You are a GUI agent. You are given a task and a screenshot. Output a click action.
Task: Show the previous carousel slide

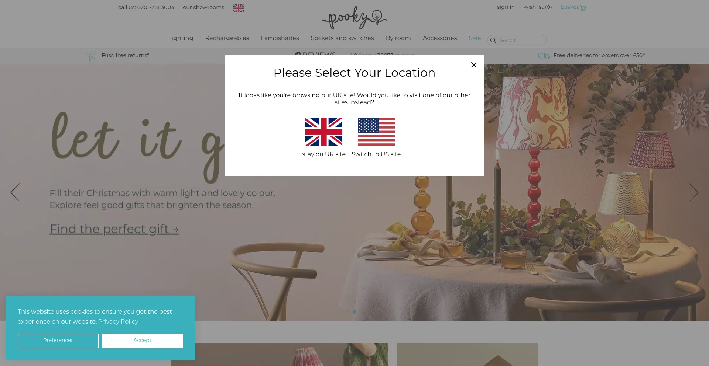coord(15,192)
